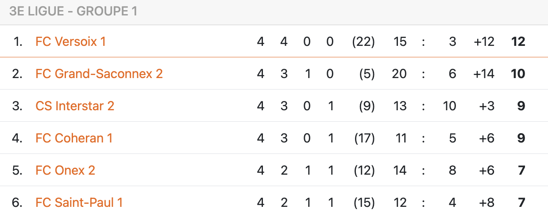
Task: Click the 3E LIGUE - GROUPE 1 header
Action: [x=73, y=11]
